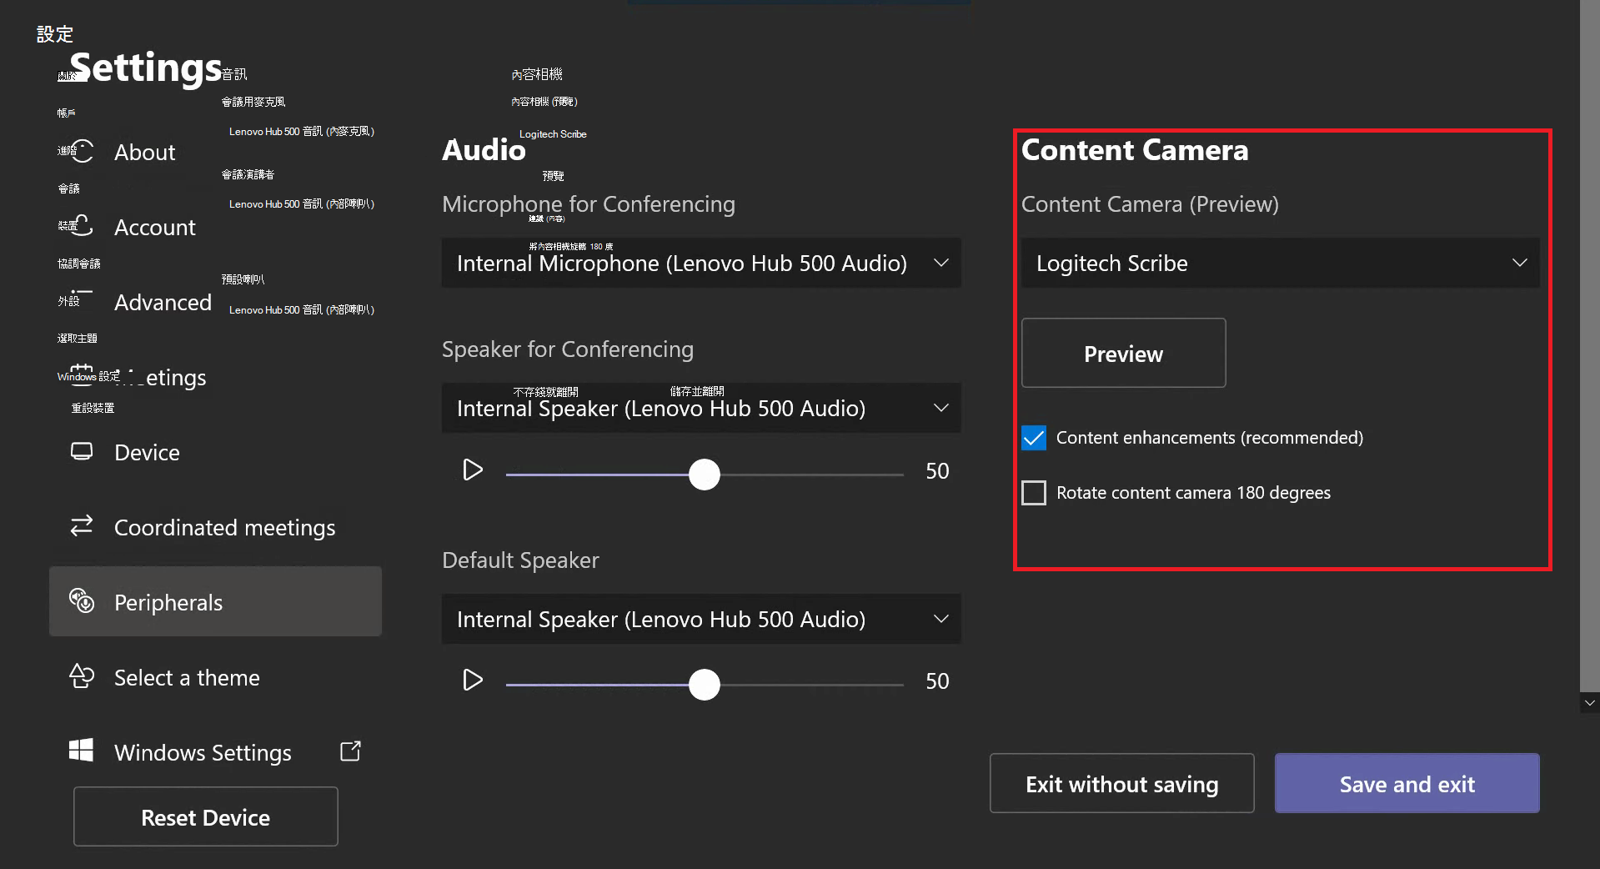
Task: Click the Speaker for Conferencing label
Action: (568, 349)
